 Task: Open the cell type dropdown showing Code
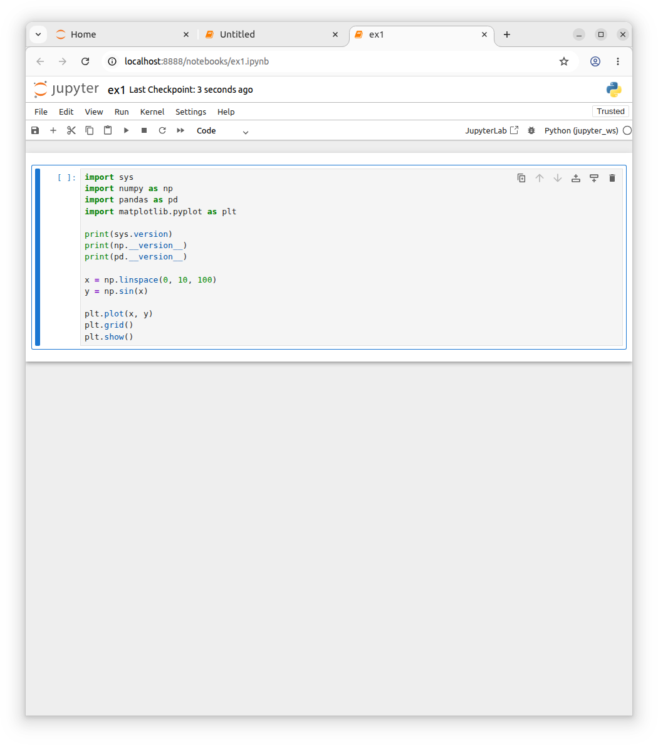(x=222, y=131)
